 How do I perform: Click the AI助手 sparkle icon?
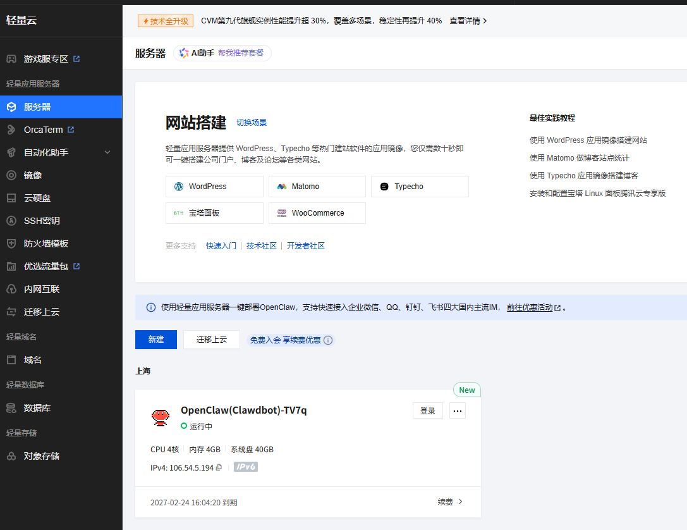(x=184, y=53)
